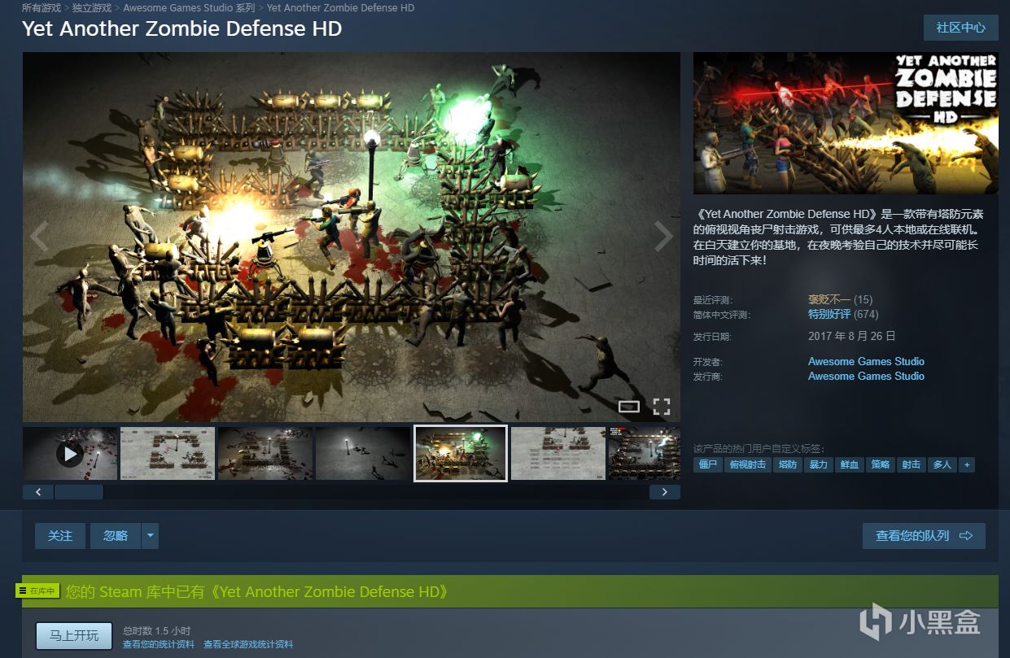1010x658 pixels.
Task: Click developer Awesome Games Studio link
Action: [866, 361]
